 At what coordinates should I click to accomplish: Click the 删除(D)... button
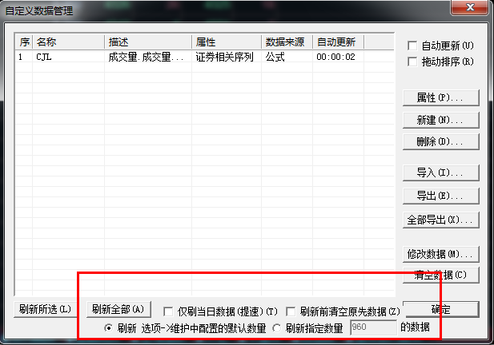(440, 141)
